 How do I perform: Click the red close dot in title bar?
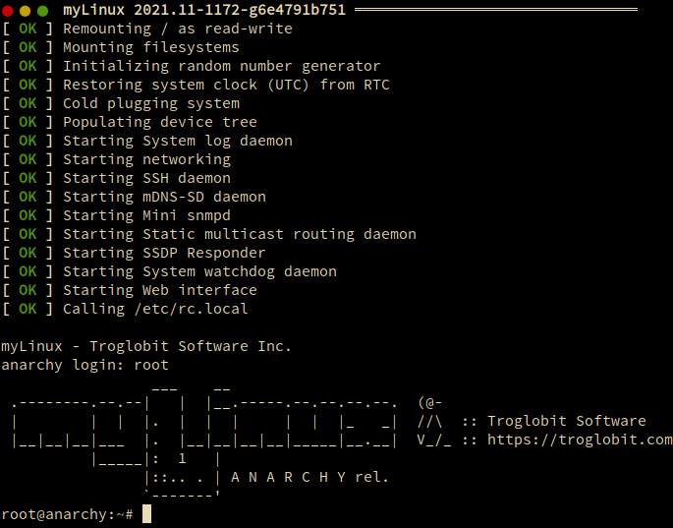pyautogui.click(x=9, y=10)
